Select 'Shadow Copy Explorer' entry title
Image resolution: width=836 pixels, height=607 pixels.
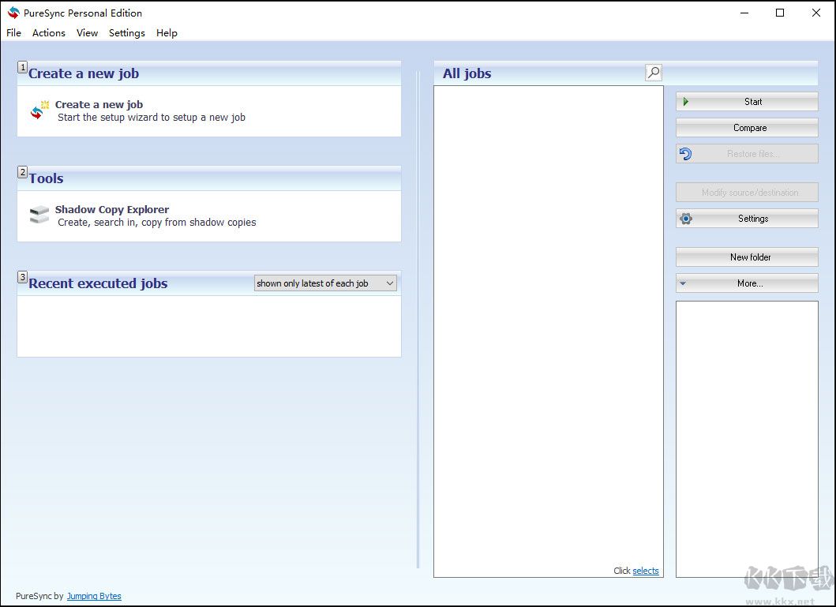pos(112,209)
